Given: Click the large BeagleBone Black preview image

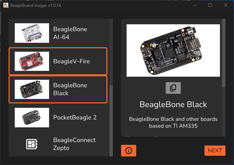Looking at the screenshot, I should pos(173,50).
